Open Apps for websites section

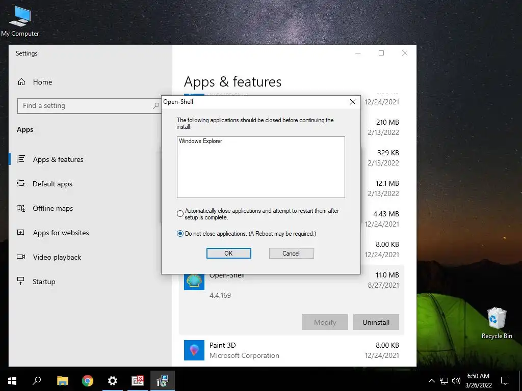click(x=61, y=233)
